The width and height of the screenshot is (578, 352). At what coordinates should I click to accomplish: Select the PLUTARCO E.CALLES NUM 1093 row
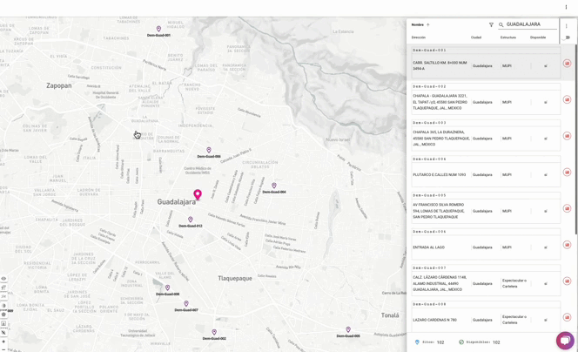click(x=486, y=174)
